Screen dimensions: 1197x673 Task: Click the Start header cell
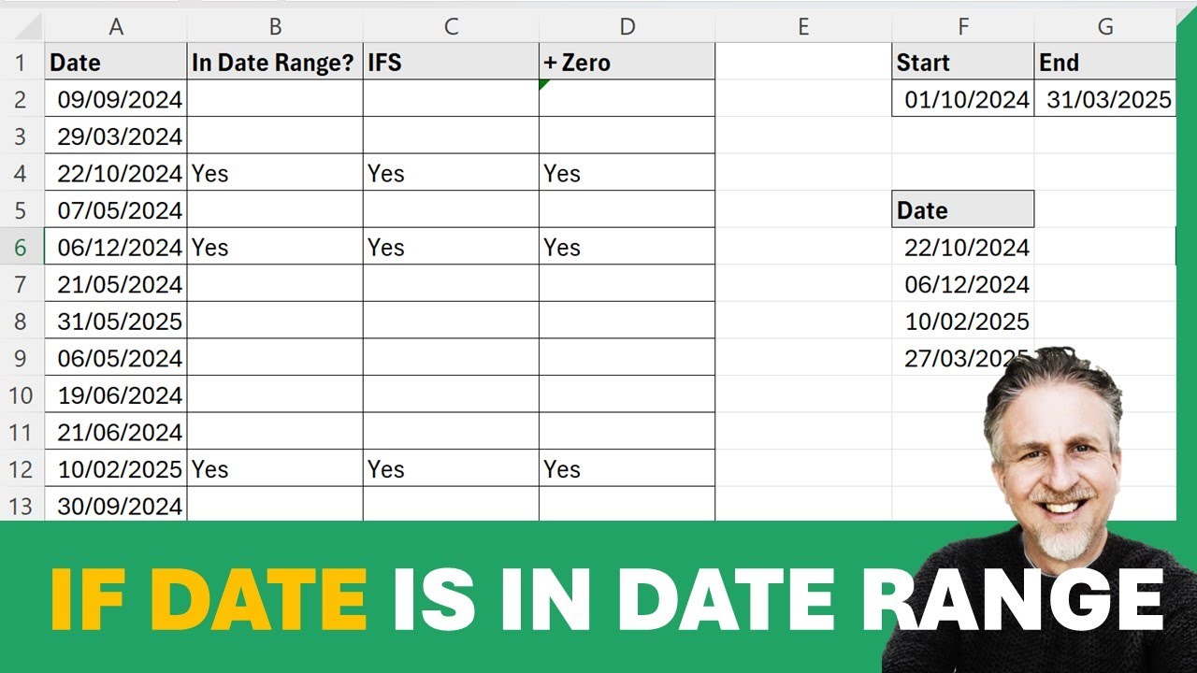[963, 63]
